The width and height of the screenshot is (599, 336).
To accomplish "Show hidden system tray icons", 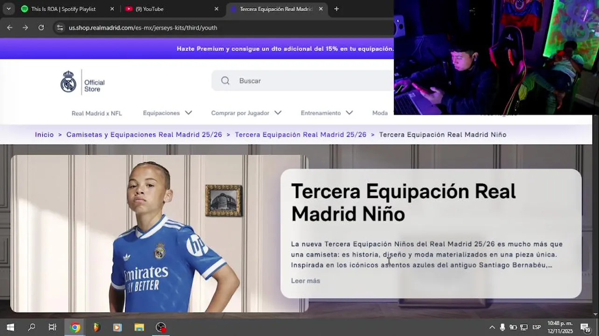I will pyautogui.click(x=492, y=327).
